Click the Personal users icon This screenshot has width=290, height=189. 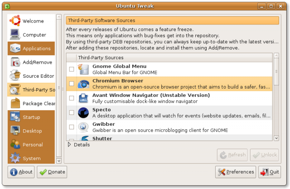coord(15,144)
